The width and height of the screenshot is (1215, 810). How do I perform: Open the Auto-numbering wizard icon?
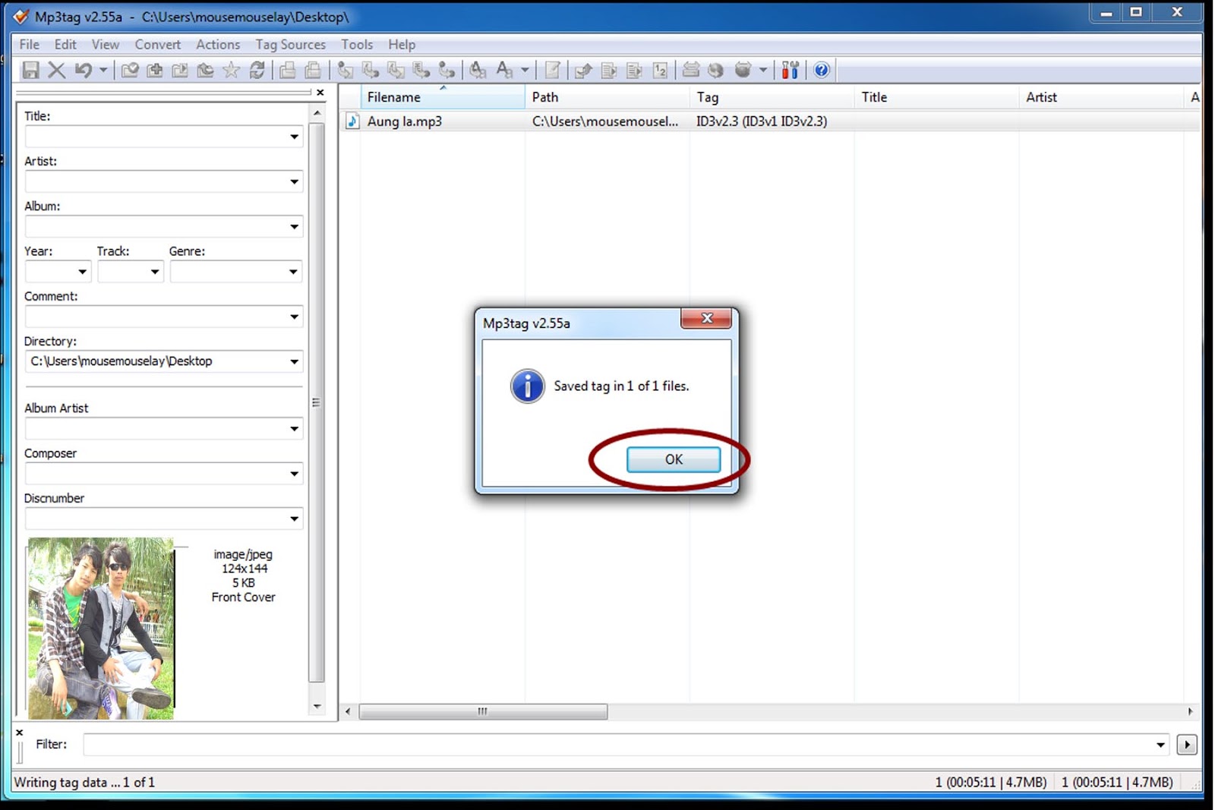[660, 71]
